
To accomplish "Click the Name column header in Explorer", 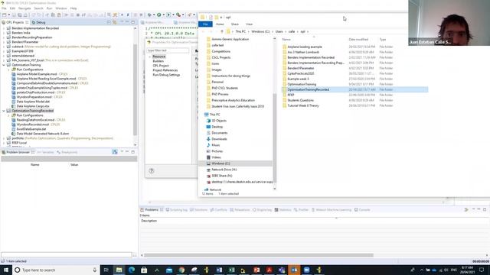I will (286, 40).
